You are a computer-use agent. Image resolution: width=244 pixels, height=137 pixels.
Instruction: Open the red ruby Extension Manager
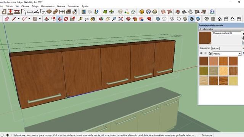[x=149, y=19]
